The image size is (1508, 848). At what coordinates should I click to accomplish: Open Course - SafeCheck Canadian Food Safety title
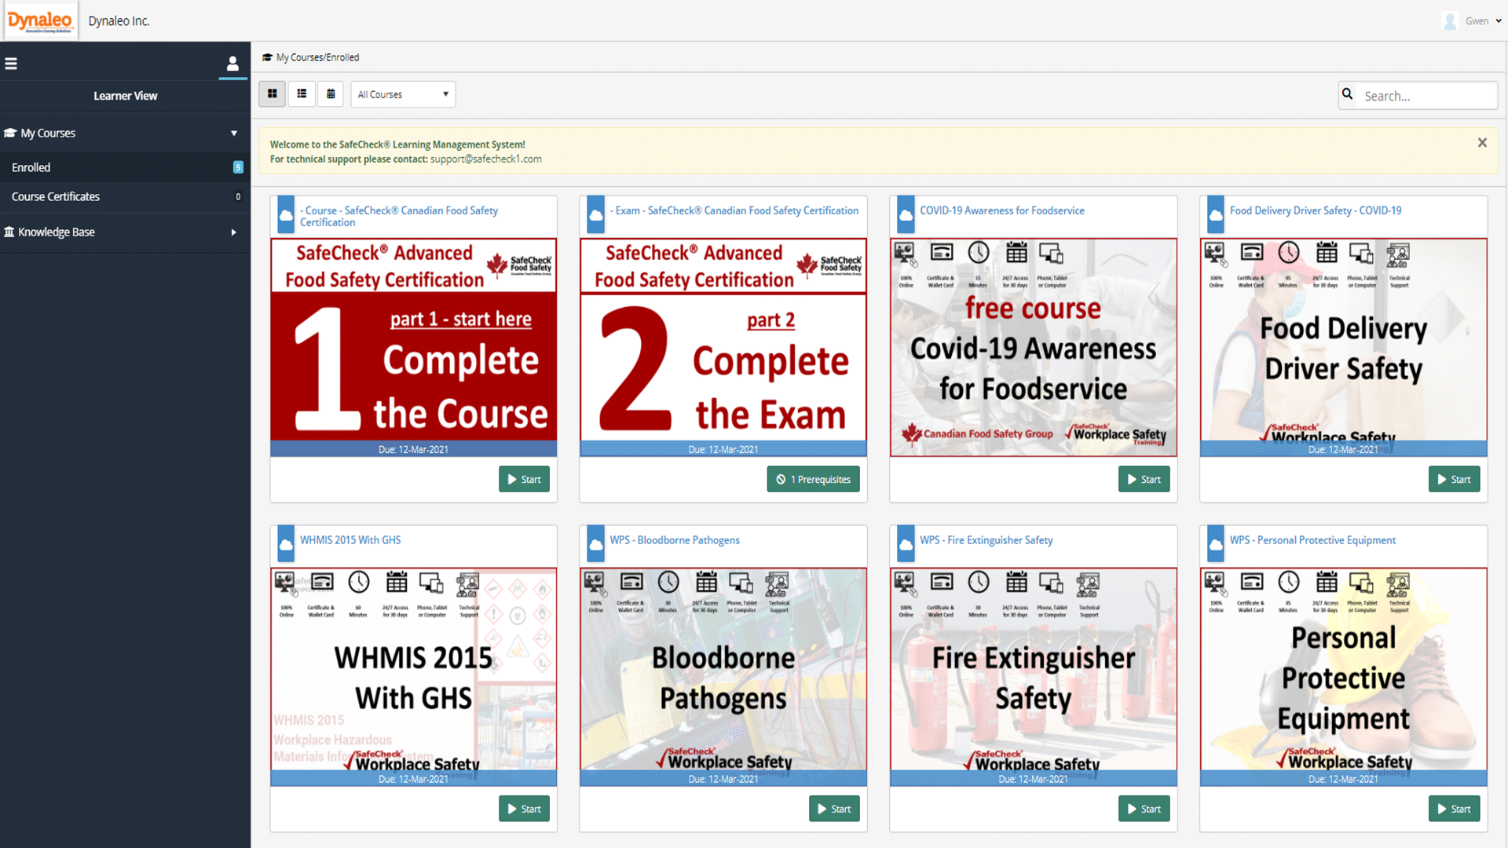[399, 216]
